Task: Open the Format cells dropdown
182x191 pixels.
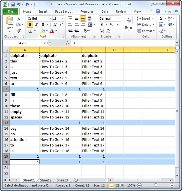Action: click(x=154, y=31)
